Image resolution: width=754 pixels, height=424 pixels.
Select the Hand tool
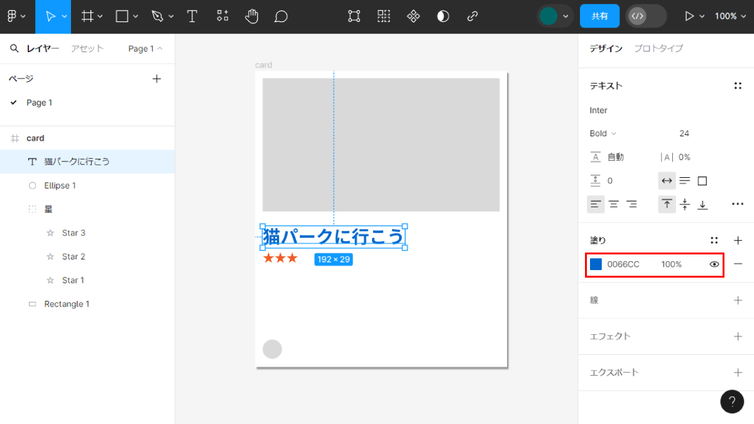click(252, 16)
